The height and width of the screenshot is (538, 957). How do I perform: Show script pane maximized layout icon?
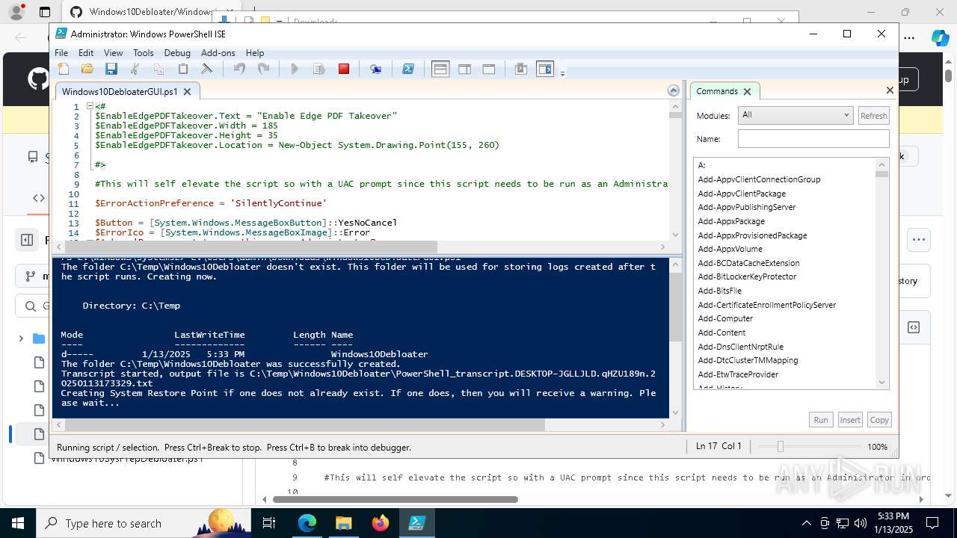click(x=489, y=69)
